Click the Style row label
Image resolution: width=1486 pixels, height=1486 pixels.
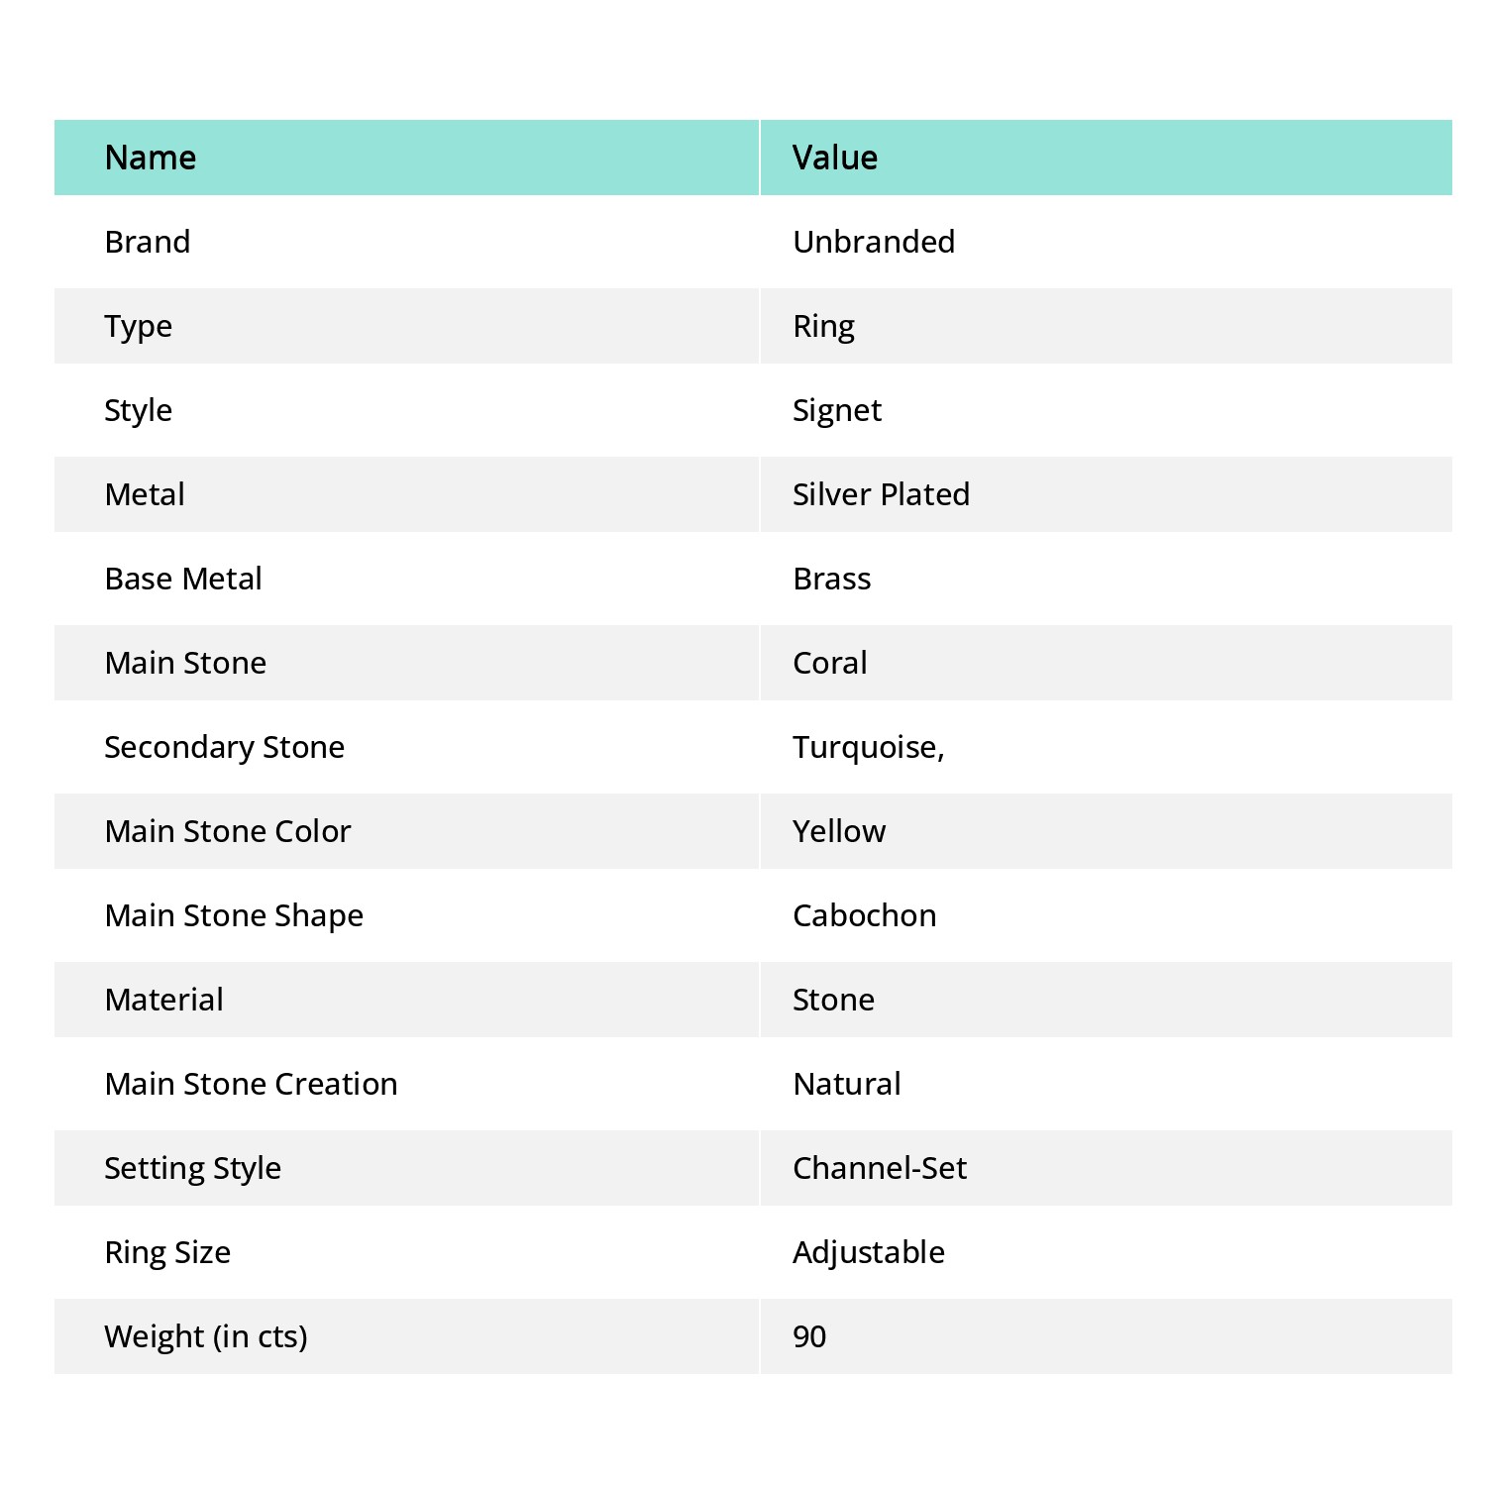click(x=139, y=410)
